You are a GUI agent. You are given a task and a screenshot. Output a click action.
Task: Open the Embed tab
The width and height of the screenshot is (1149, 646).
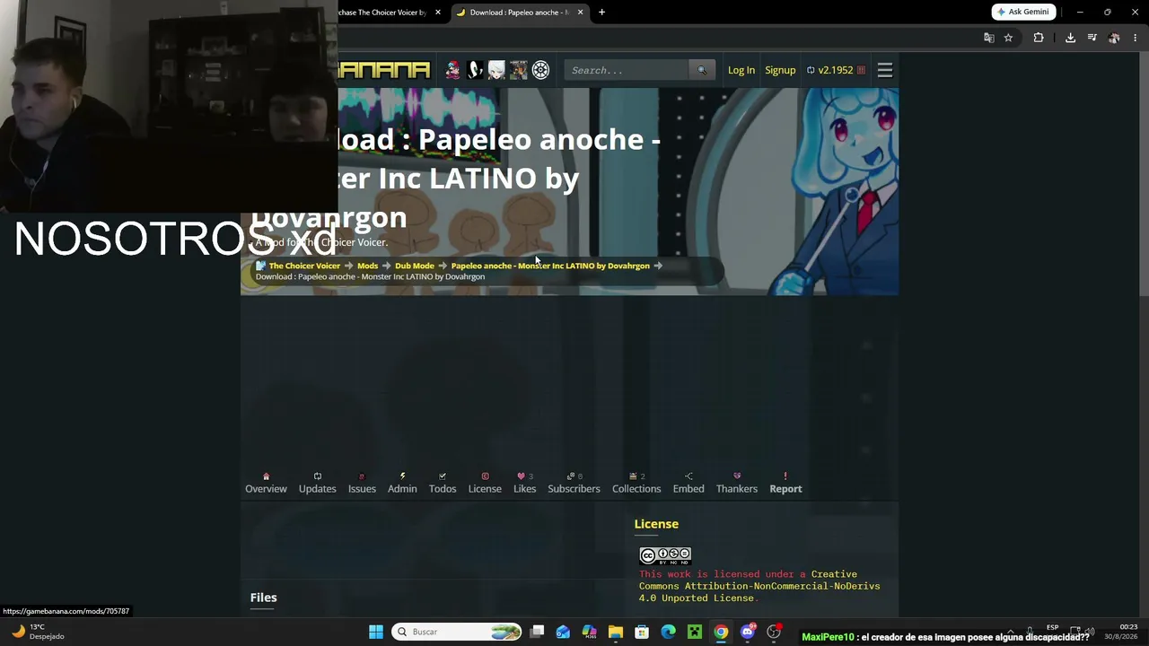click(x=689, y=483)
